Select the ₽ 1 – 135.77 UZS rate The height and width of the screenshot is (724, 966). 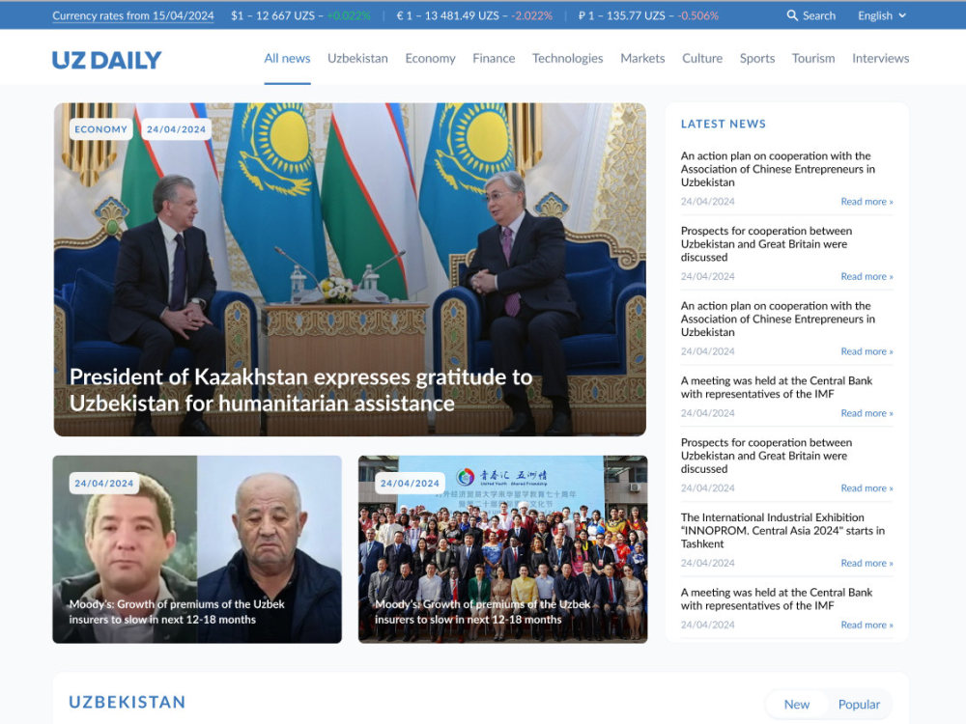(621, 15)
